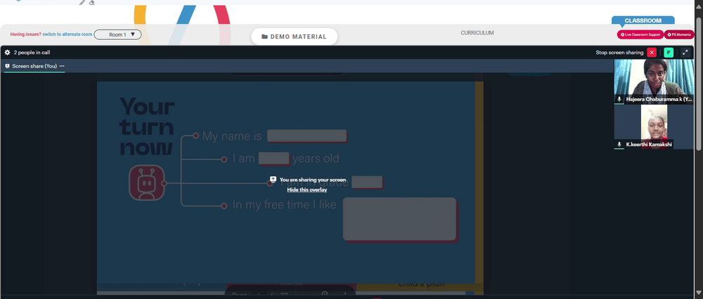Click the 'My name is' blank field on slide

pyautogui.click(x=307, y=136)
